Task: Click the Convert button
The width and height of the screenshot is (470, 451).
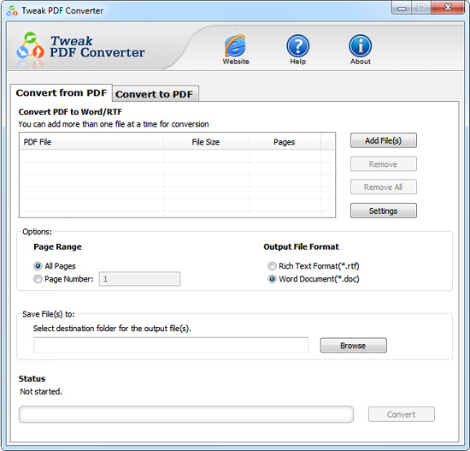Action: (x=402, y=414)
